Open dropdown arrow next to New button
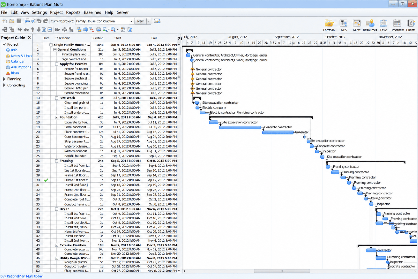 [149, 21]
